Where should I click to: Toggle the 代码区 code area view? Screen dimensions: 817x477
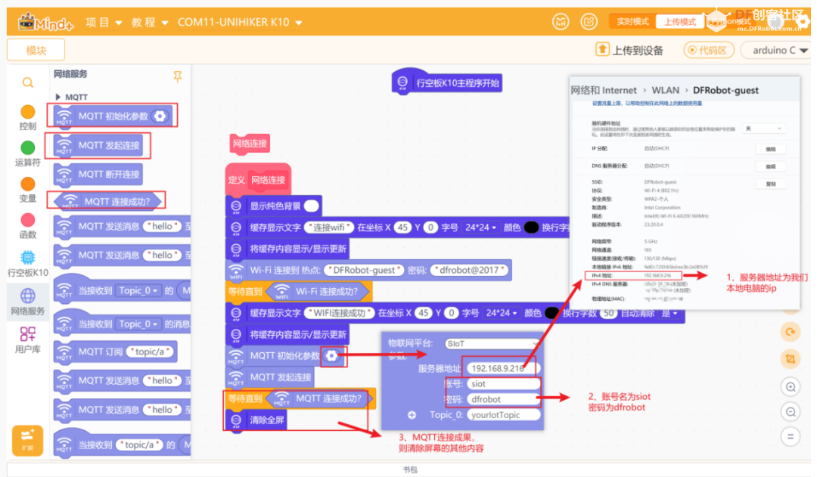tap(709, 50)
